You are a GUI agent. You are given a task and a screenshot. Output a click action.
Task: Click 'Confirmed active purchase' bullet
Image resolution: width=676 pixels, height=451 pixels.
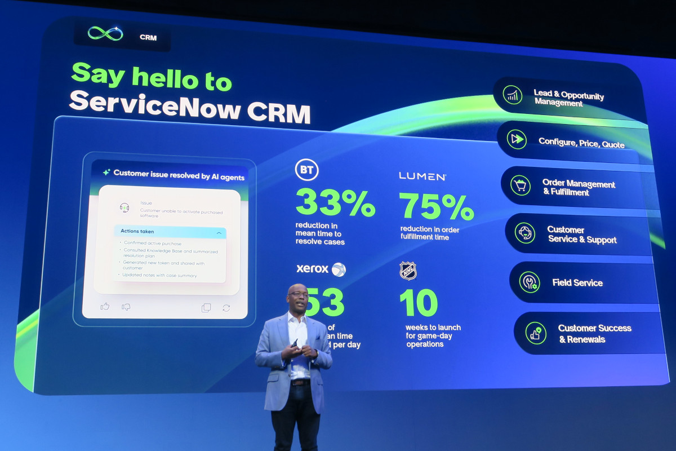click(153, 244)
